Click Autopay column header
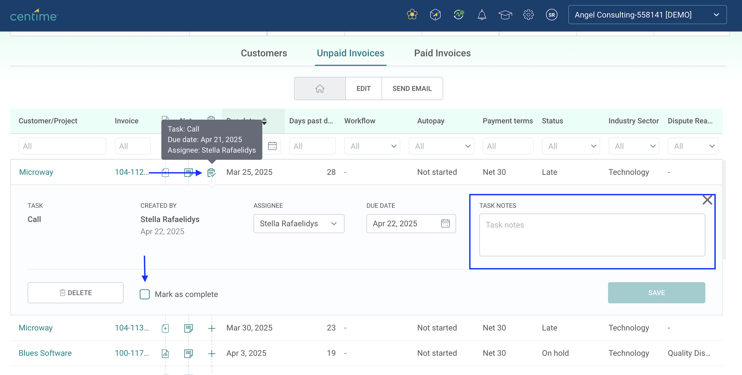Image resolution: width=742 pixels, height=375 pixels. (x=431, y=121)
